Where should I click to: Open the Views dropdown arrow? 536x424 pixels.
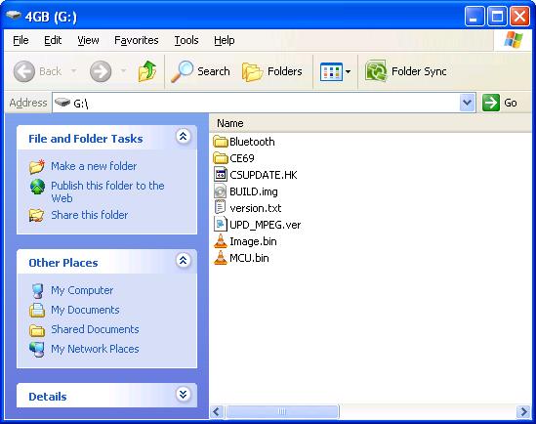348,72
